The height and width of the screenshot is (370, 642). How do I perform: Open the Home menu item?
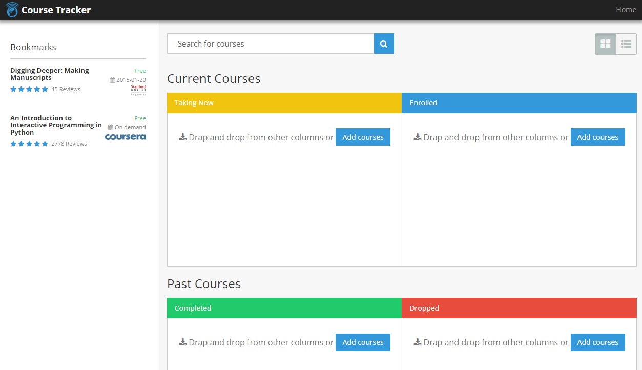tap(626, 10)
